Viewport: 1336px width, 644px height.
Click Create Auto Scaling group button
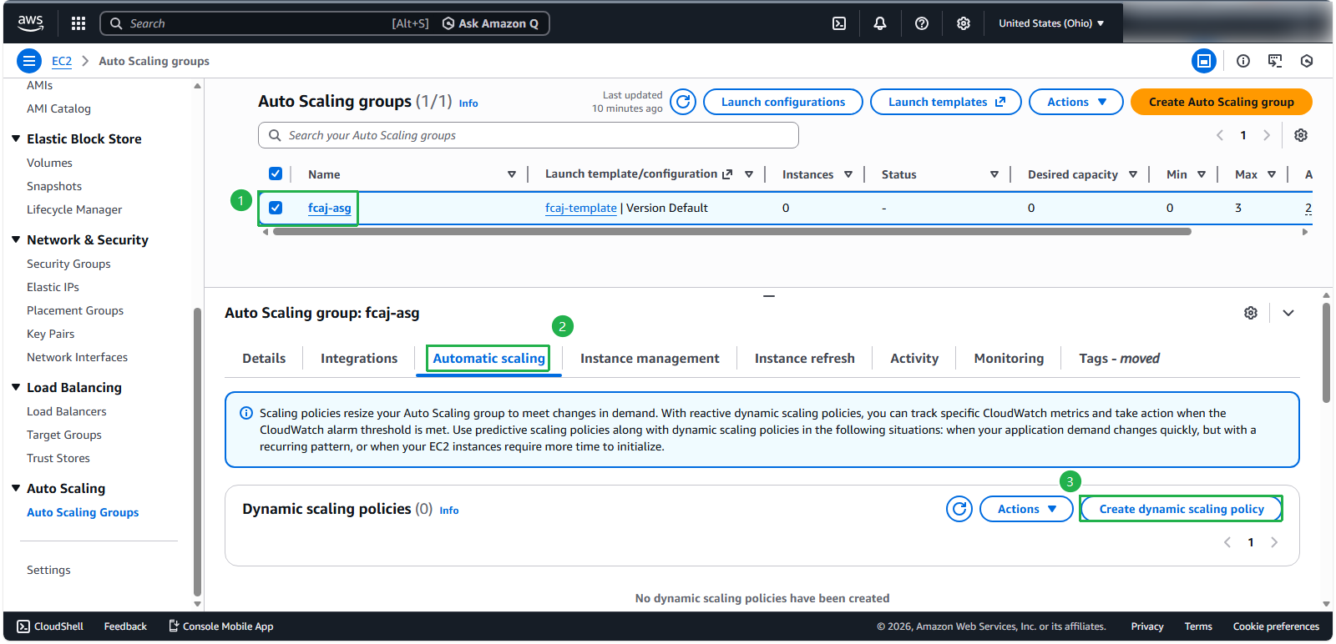point(1222,102)
